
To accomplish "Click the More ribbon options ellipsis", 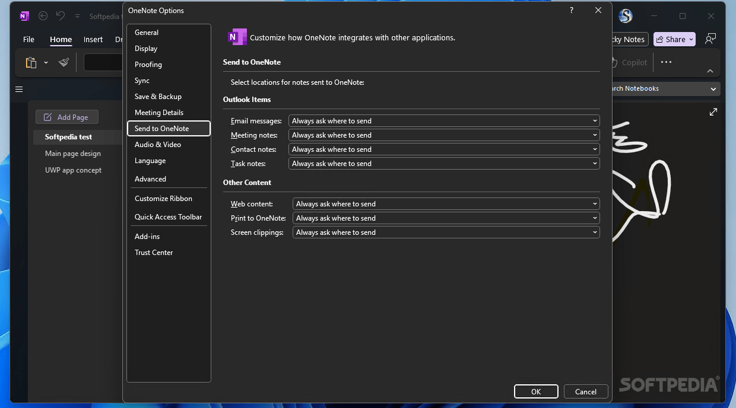I will coord(666,62).
